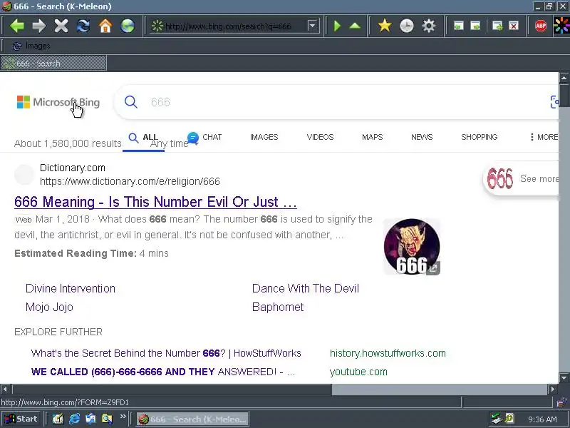Image resolution: width=570 pixels, height=428 pixels.
Task: Open the Dance With The Devil link
Action: point(306,289)
